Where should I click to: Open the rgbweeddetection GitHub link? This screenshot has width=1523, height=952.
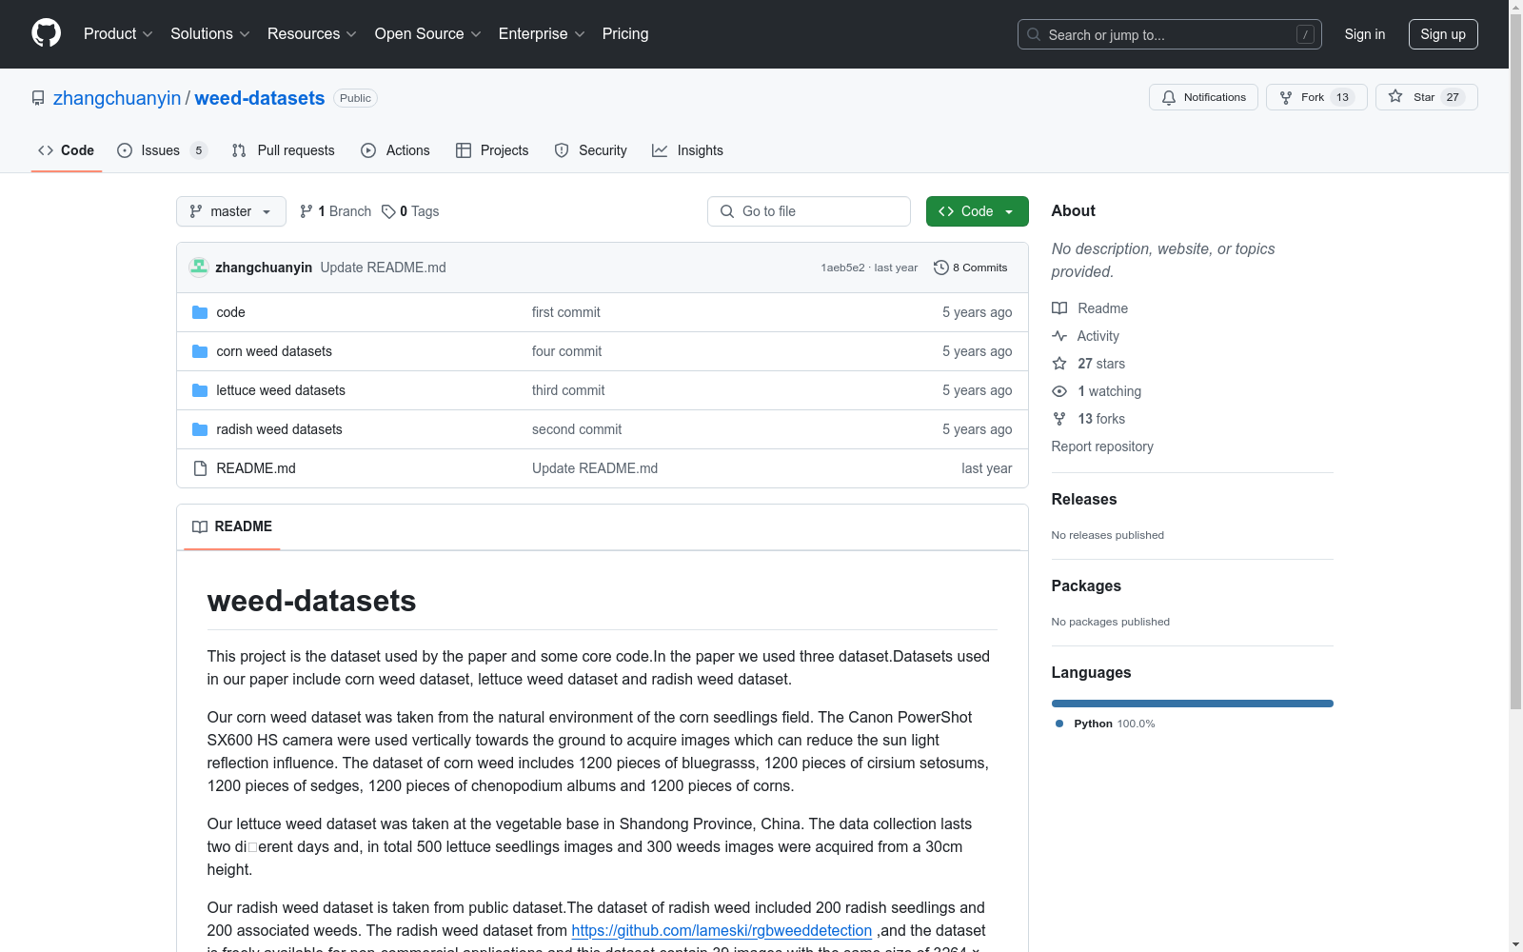(x=722, y=930)
